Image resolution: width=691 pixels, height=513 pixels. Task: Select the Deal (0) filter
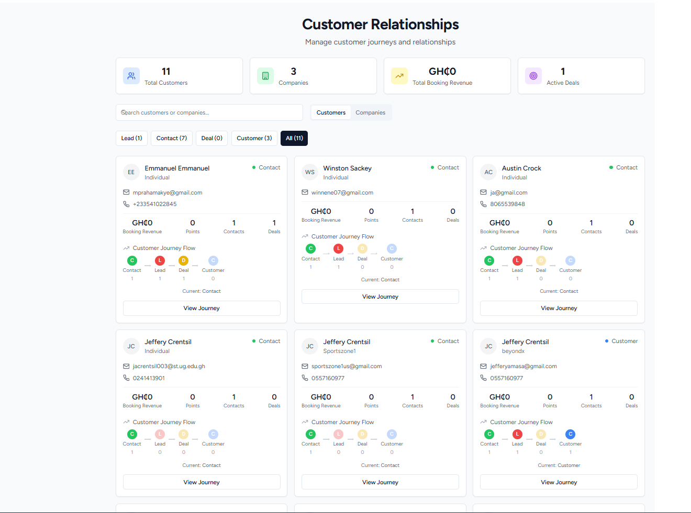(211, 138)
